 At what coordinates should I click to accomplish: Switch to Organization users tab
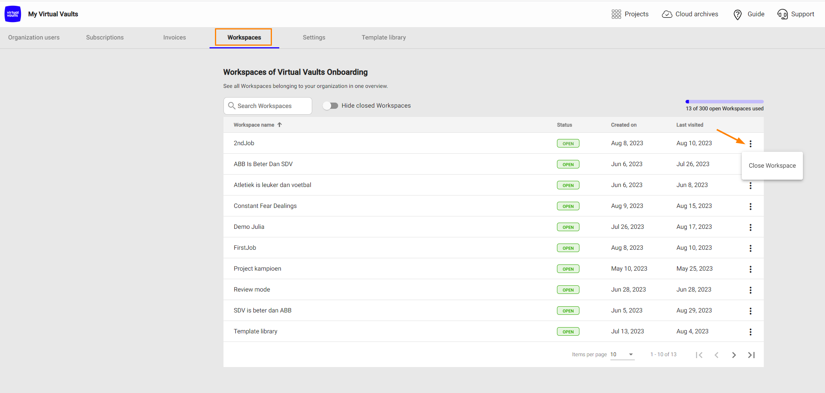34,38
